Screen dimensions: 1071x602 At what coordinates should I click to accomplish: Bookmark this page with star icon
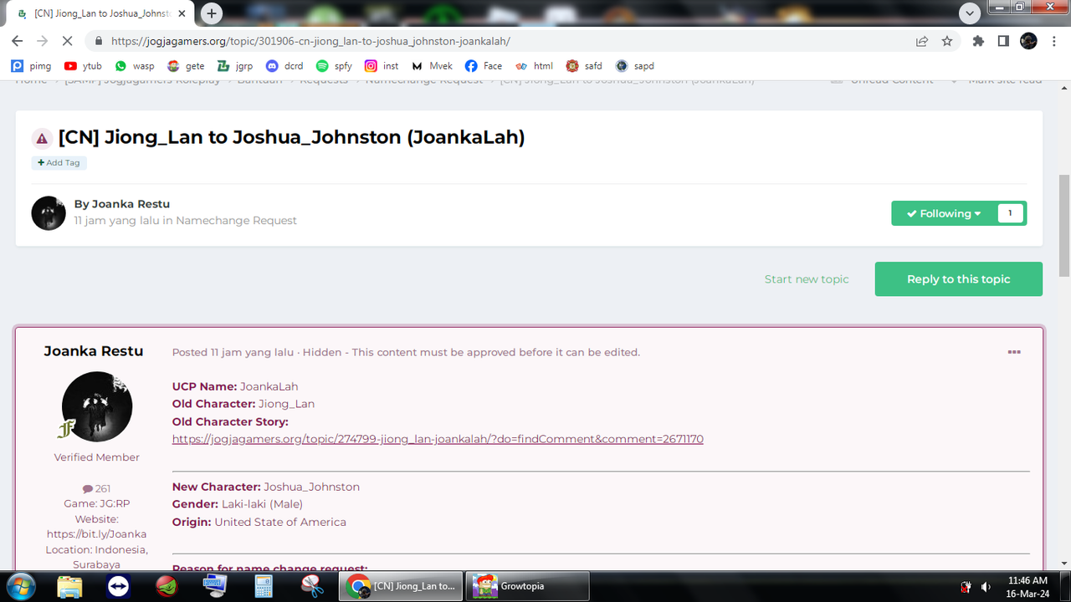click(947, 41)
